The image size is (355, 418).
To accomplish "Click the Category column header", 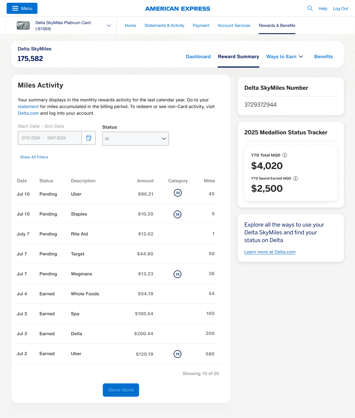I will pos(178,181).
